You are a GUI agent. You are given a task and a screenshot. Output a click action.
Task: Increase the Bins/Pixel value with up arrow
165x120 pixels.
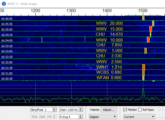point(54,109)
